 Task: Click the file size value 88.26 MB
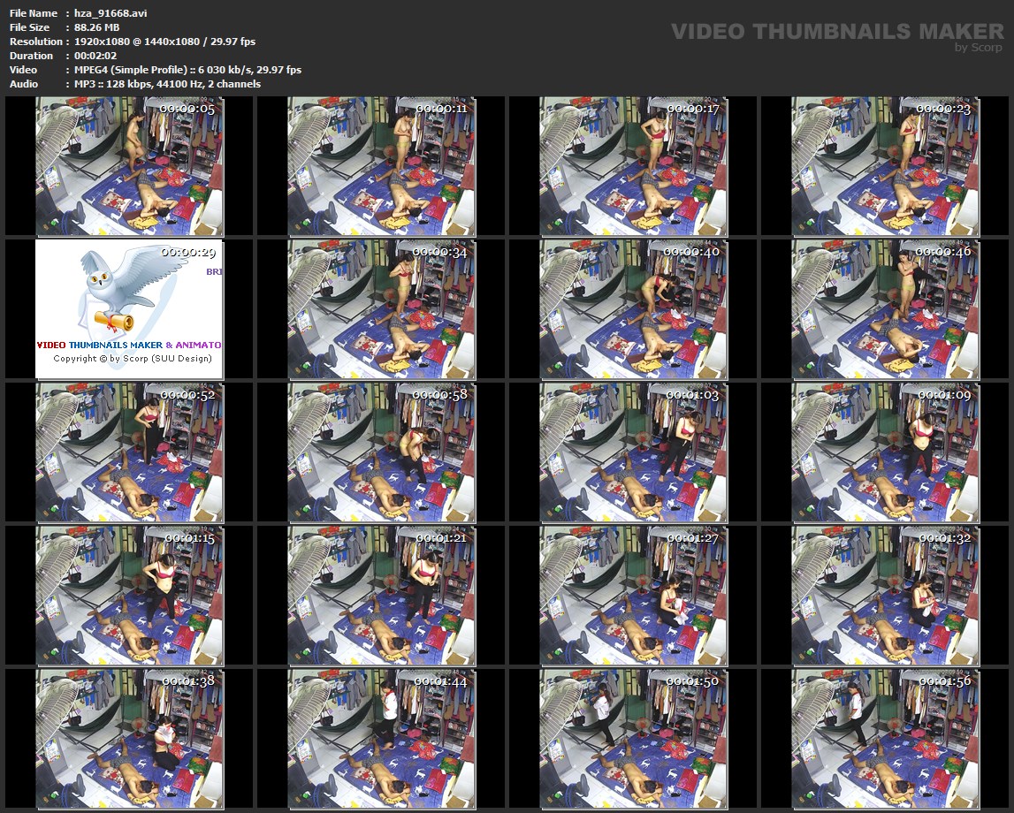[96, 27]
